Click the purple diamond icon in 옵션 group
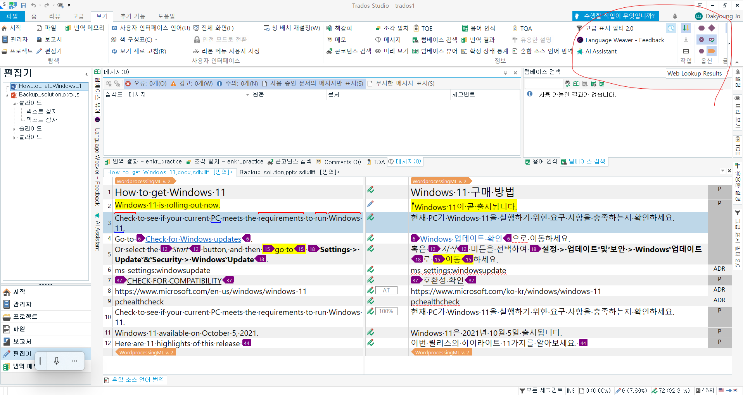The height and width of the screenshot is (395, 743). tap(712, 28)
